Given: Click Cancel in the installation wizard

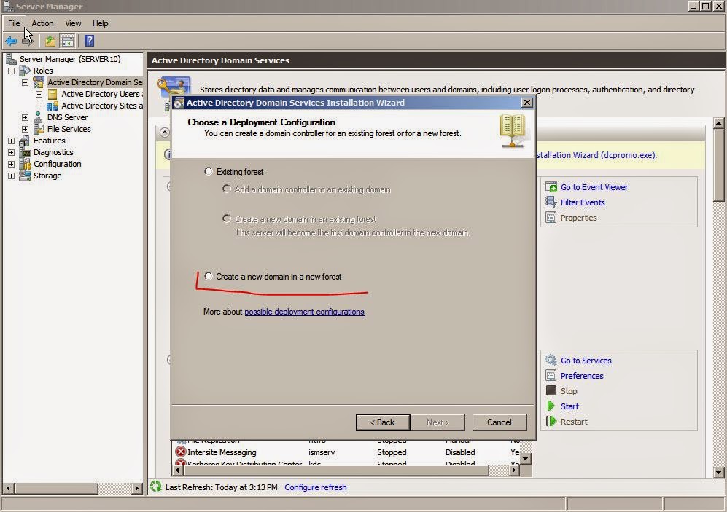Looking at the screenshot, I should pyautogui.click(x=499, y=422).
